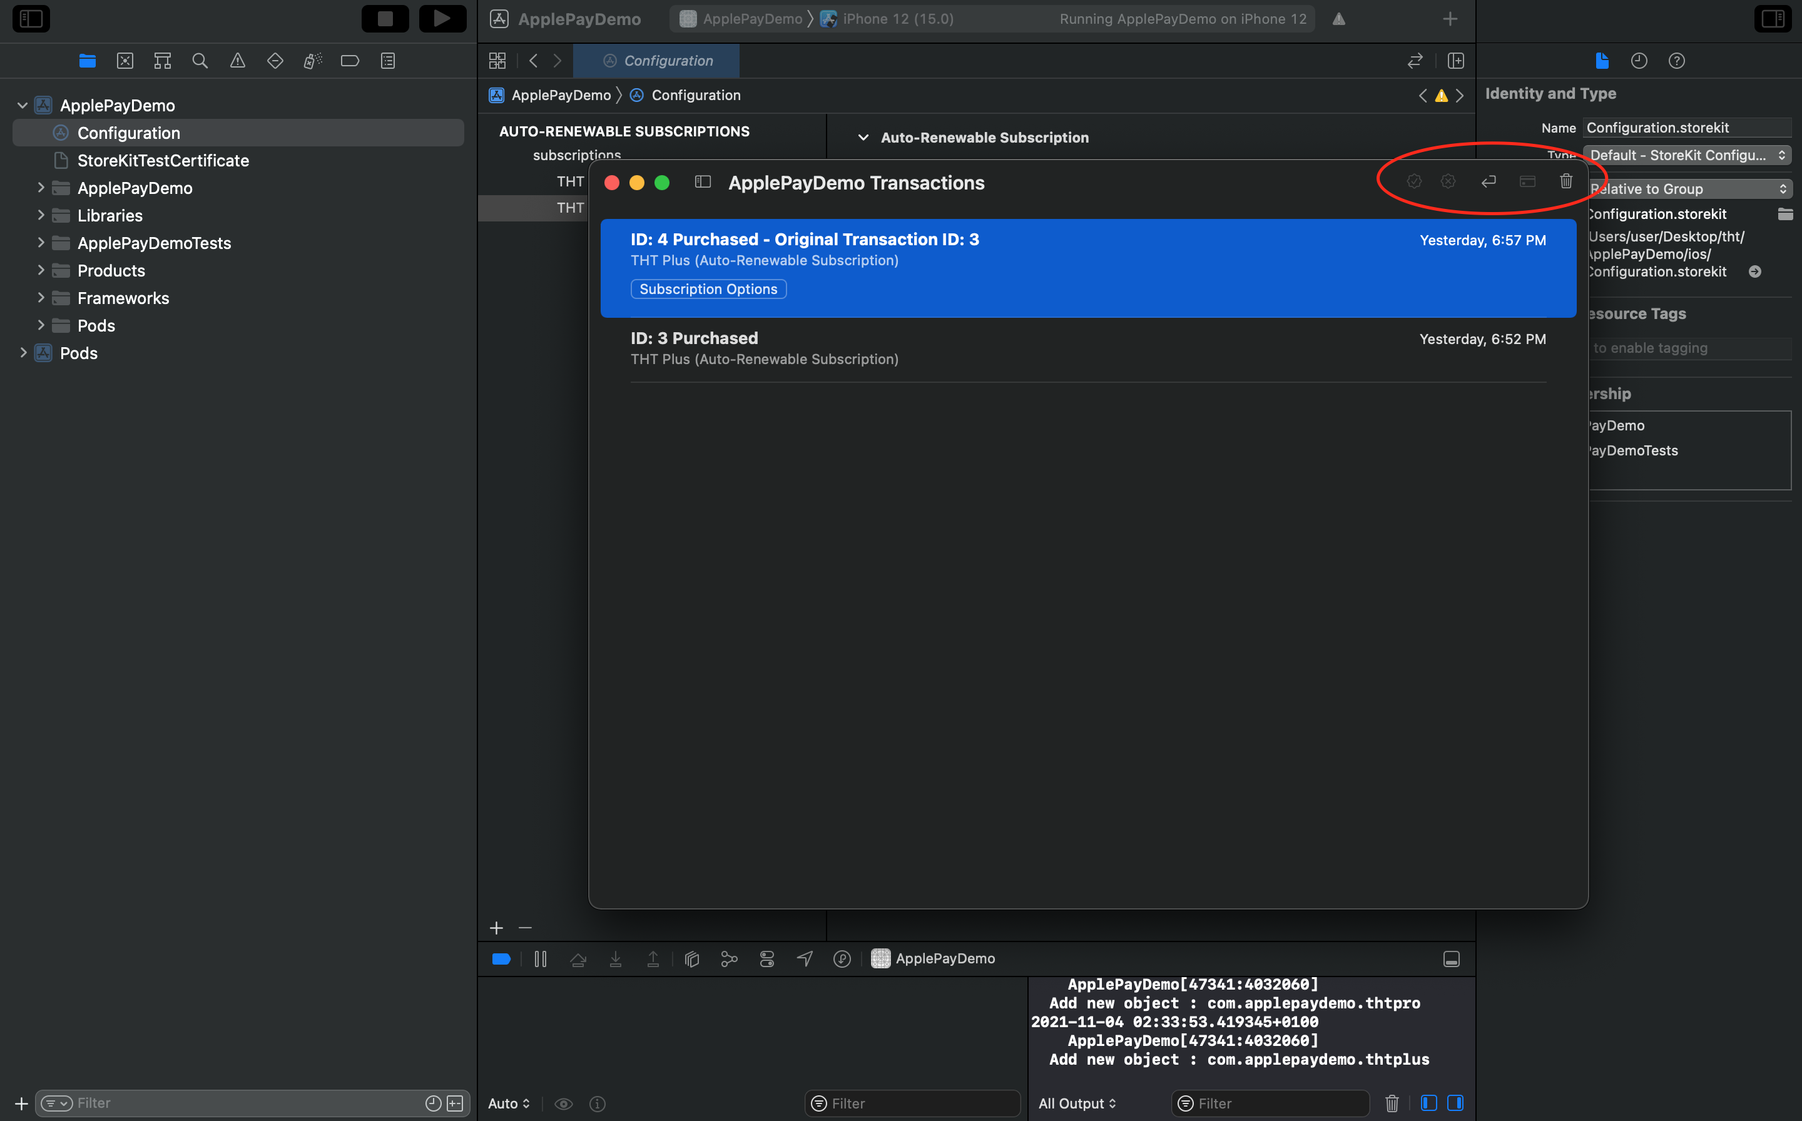Image resolution: width=1802 pixels, height=1121 pixels.
Task: Expand the Products folder
Action: 41,271
